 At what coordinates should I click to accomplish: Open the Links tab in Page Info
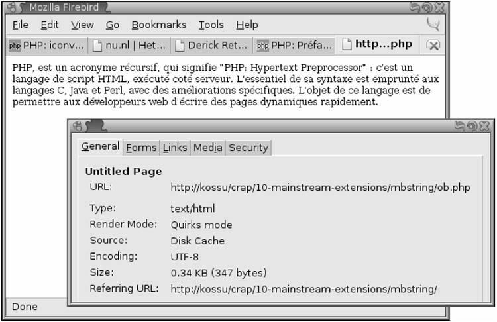pyautogui.click(x=175, y=148)
